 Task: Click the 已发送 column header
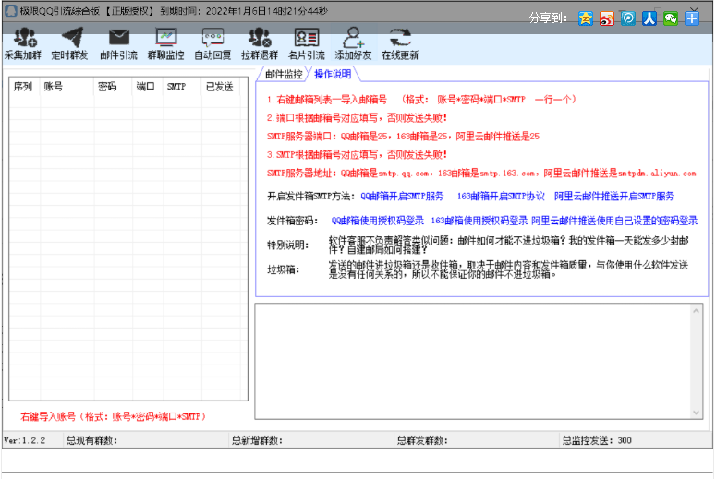point(221,87)
